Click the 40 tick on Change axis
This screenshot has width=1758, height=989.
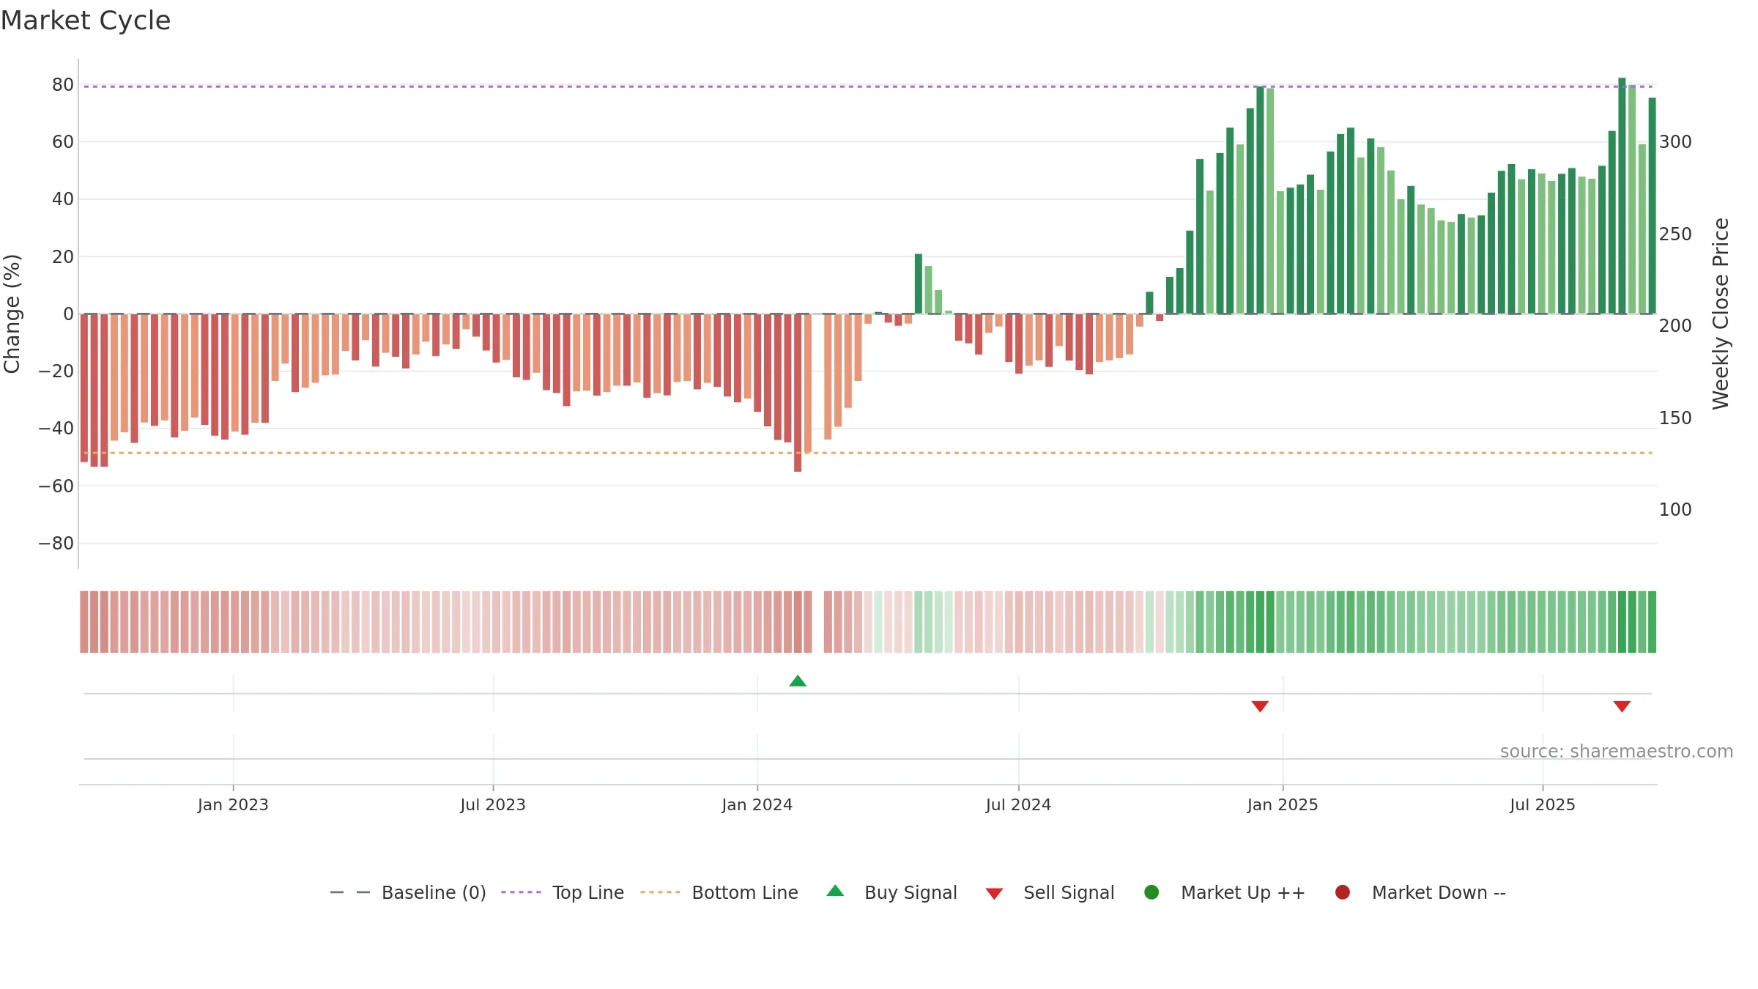tap(63, 199)
